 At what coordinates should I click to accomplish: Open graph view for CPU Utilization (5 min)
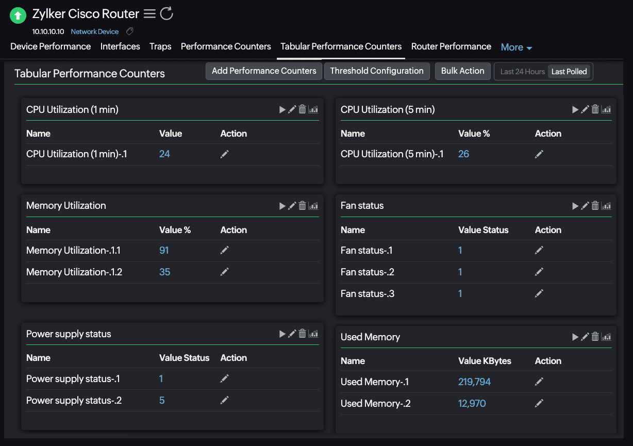coord(606,109)
